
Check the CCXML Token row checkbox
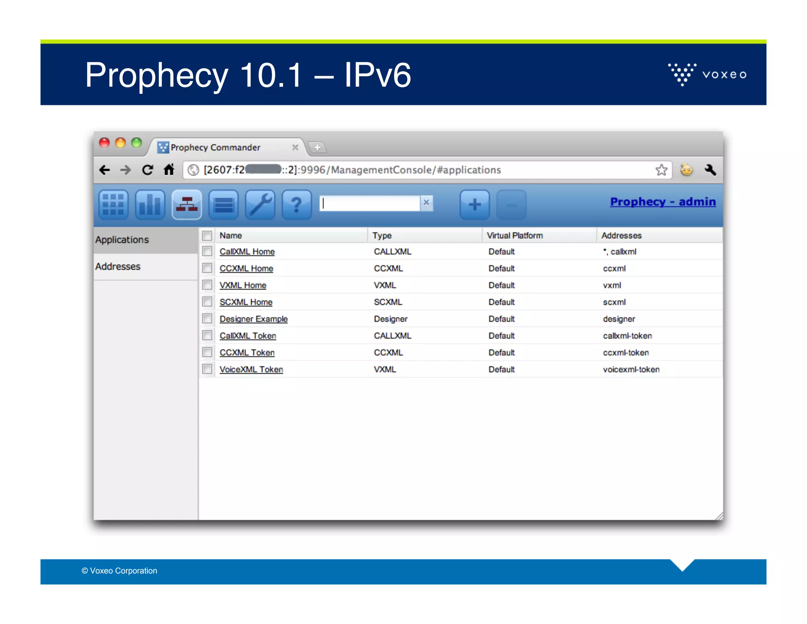point(207,352)
